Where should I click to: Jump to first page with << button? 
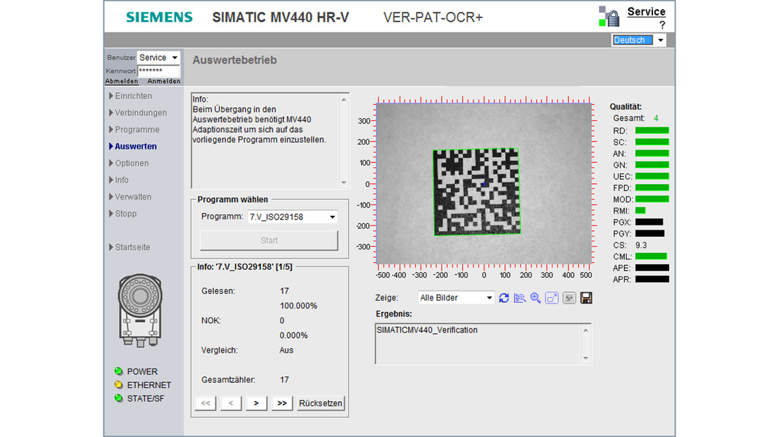click(205, 403)
